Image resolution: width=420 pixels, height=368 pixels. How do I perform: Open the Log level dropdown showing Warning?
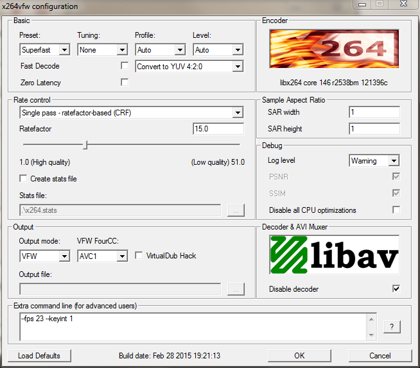(374, 160)
